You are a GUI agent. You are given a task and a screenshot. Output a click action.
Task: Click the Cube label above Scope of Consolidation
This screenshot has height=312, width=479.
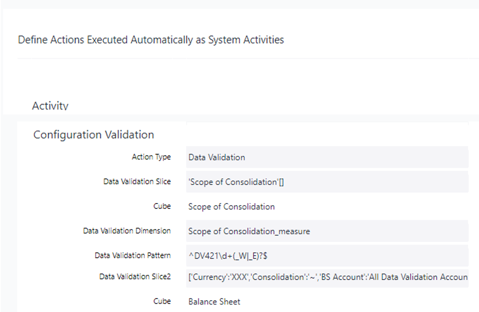click(x=162, y=206)
